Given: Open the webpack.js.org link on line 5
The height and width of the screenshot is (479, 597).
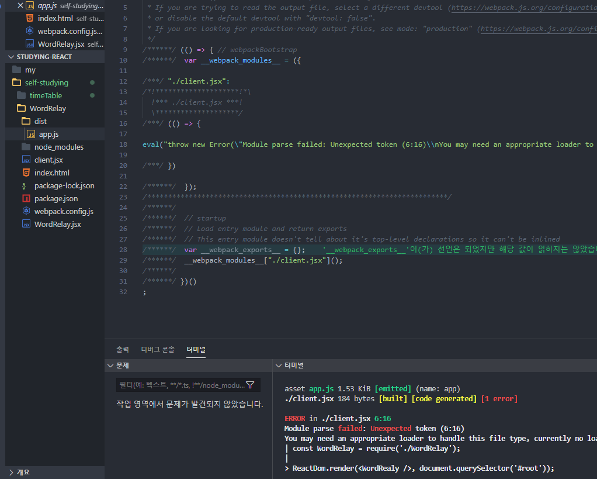Looking at the screenshot, I should tap(524, 8).
